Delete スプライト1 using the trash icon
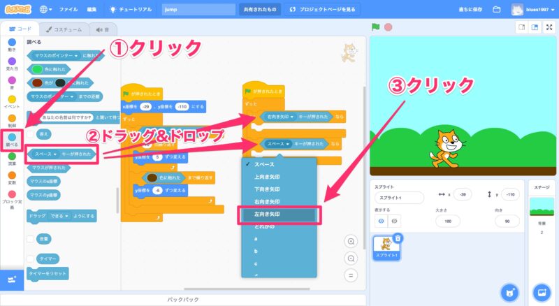 (x=398, y=238)
